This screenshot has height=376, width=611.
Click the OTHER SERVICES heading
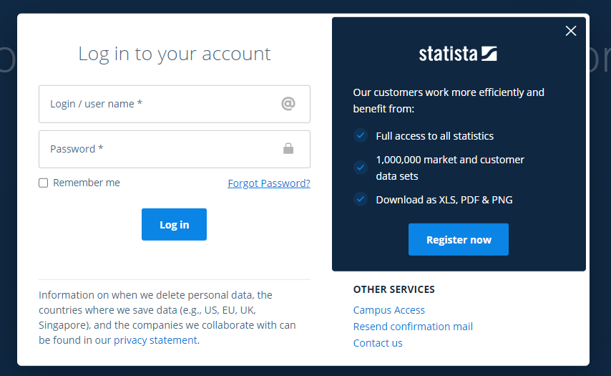(394, 289)
